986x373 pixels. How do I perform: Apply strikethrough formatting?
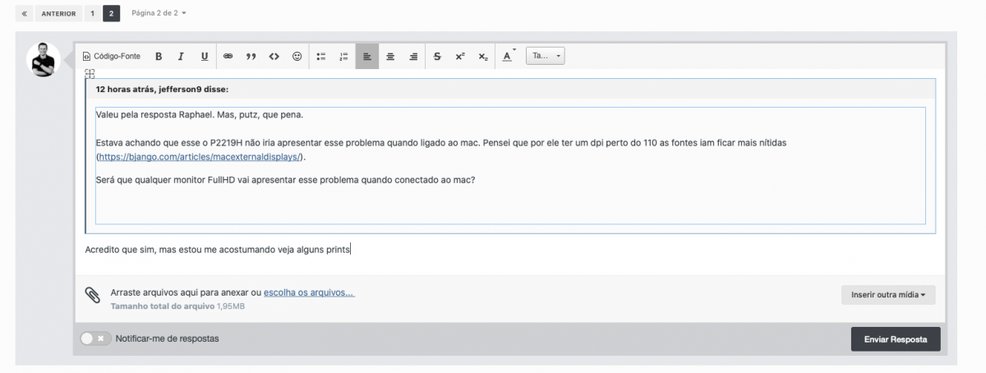pos(437,57)
